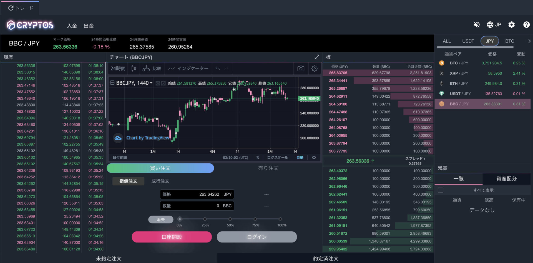Switch to the 売り注文 tab

[x=268, y=168]
